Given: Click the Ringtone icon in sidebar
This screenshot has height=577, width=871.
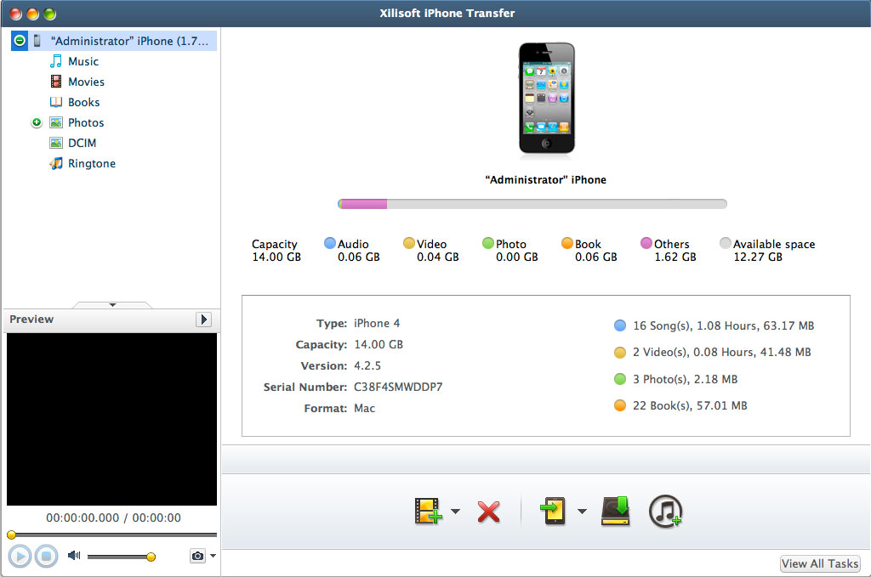Looking at the screenshot, I should pyautogui.click(x=56, y=164).
